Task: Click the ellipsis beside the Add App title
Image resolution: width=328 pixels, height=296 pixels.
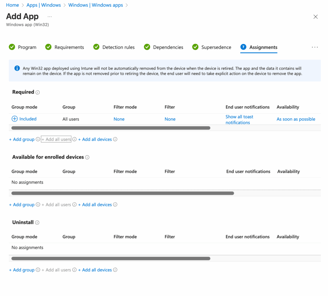Action: click(49, 16)
